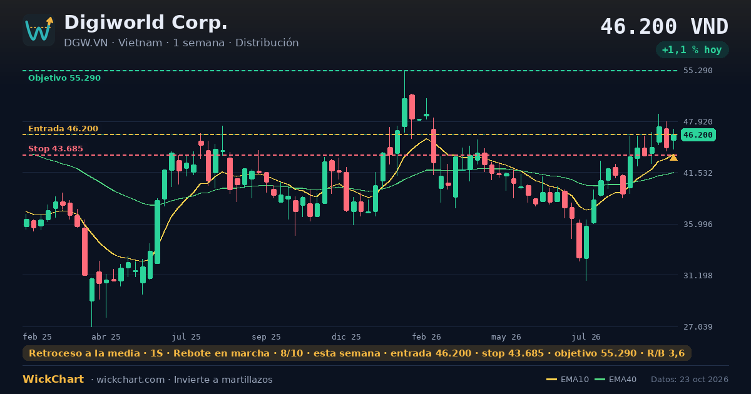751x394 pixels.
Task: Click the 'jul 25' date label
Action: tap(186, 337)
